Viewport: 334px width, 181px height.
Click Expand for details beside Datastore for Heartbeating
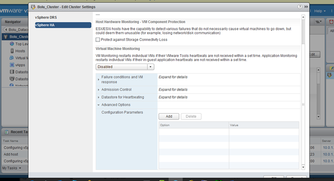coord(173,97)
